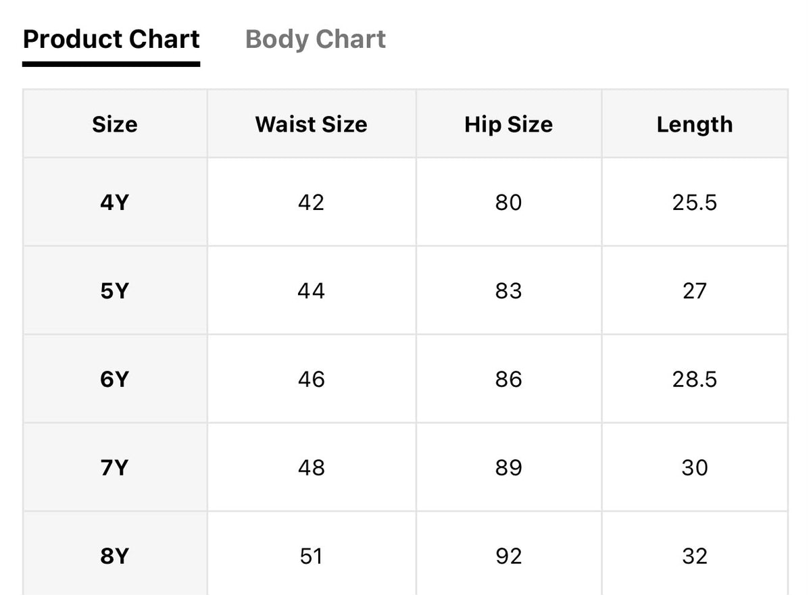Click waist value 51 for 8Y
The image size is (811, 595).
coord(312,556)
